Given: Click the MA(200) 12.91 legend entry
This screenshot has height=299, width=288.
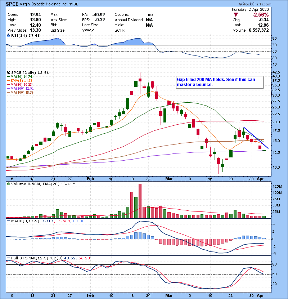Looking at the screenshot, I should 20,89.
